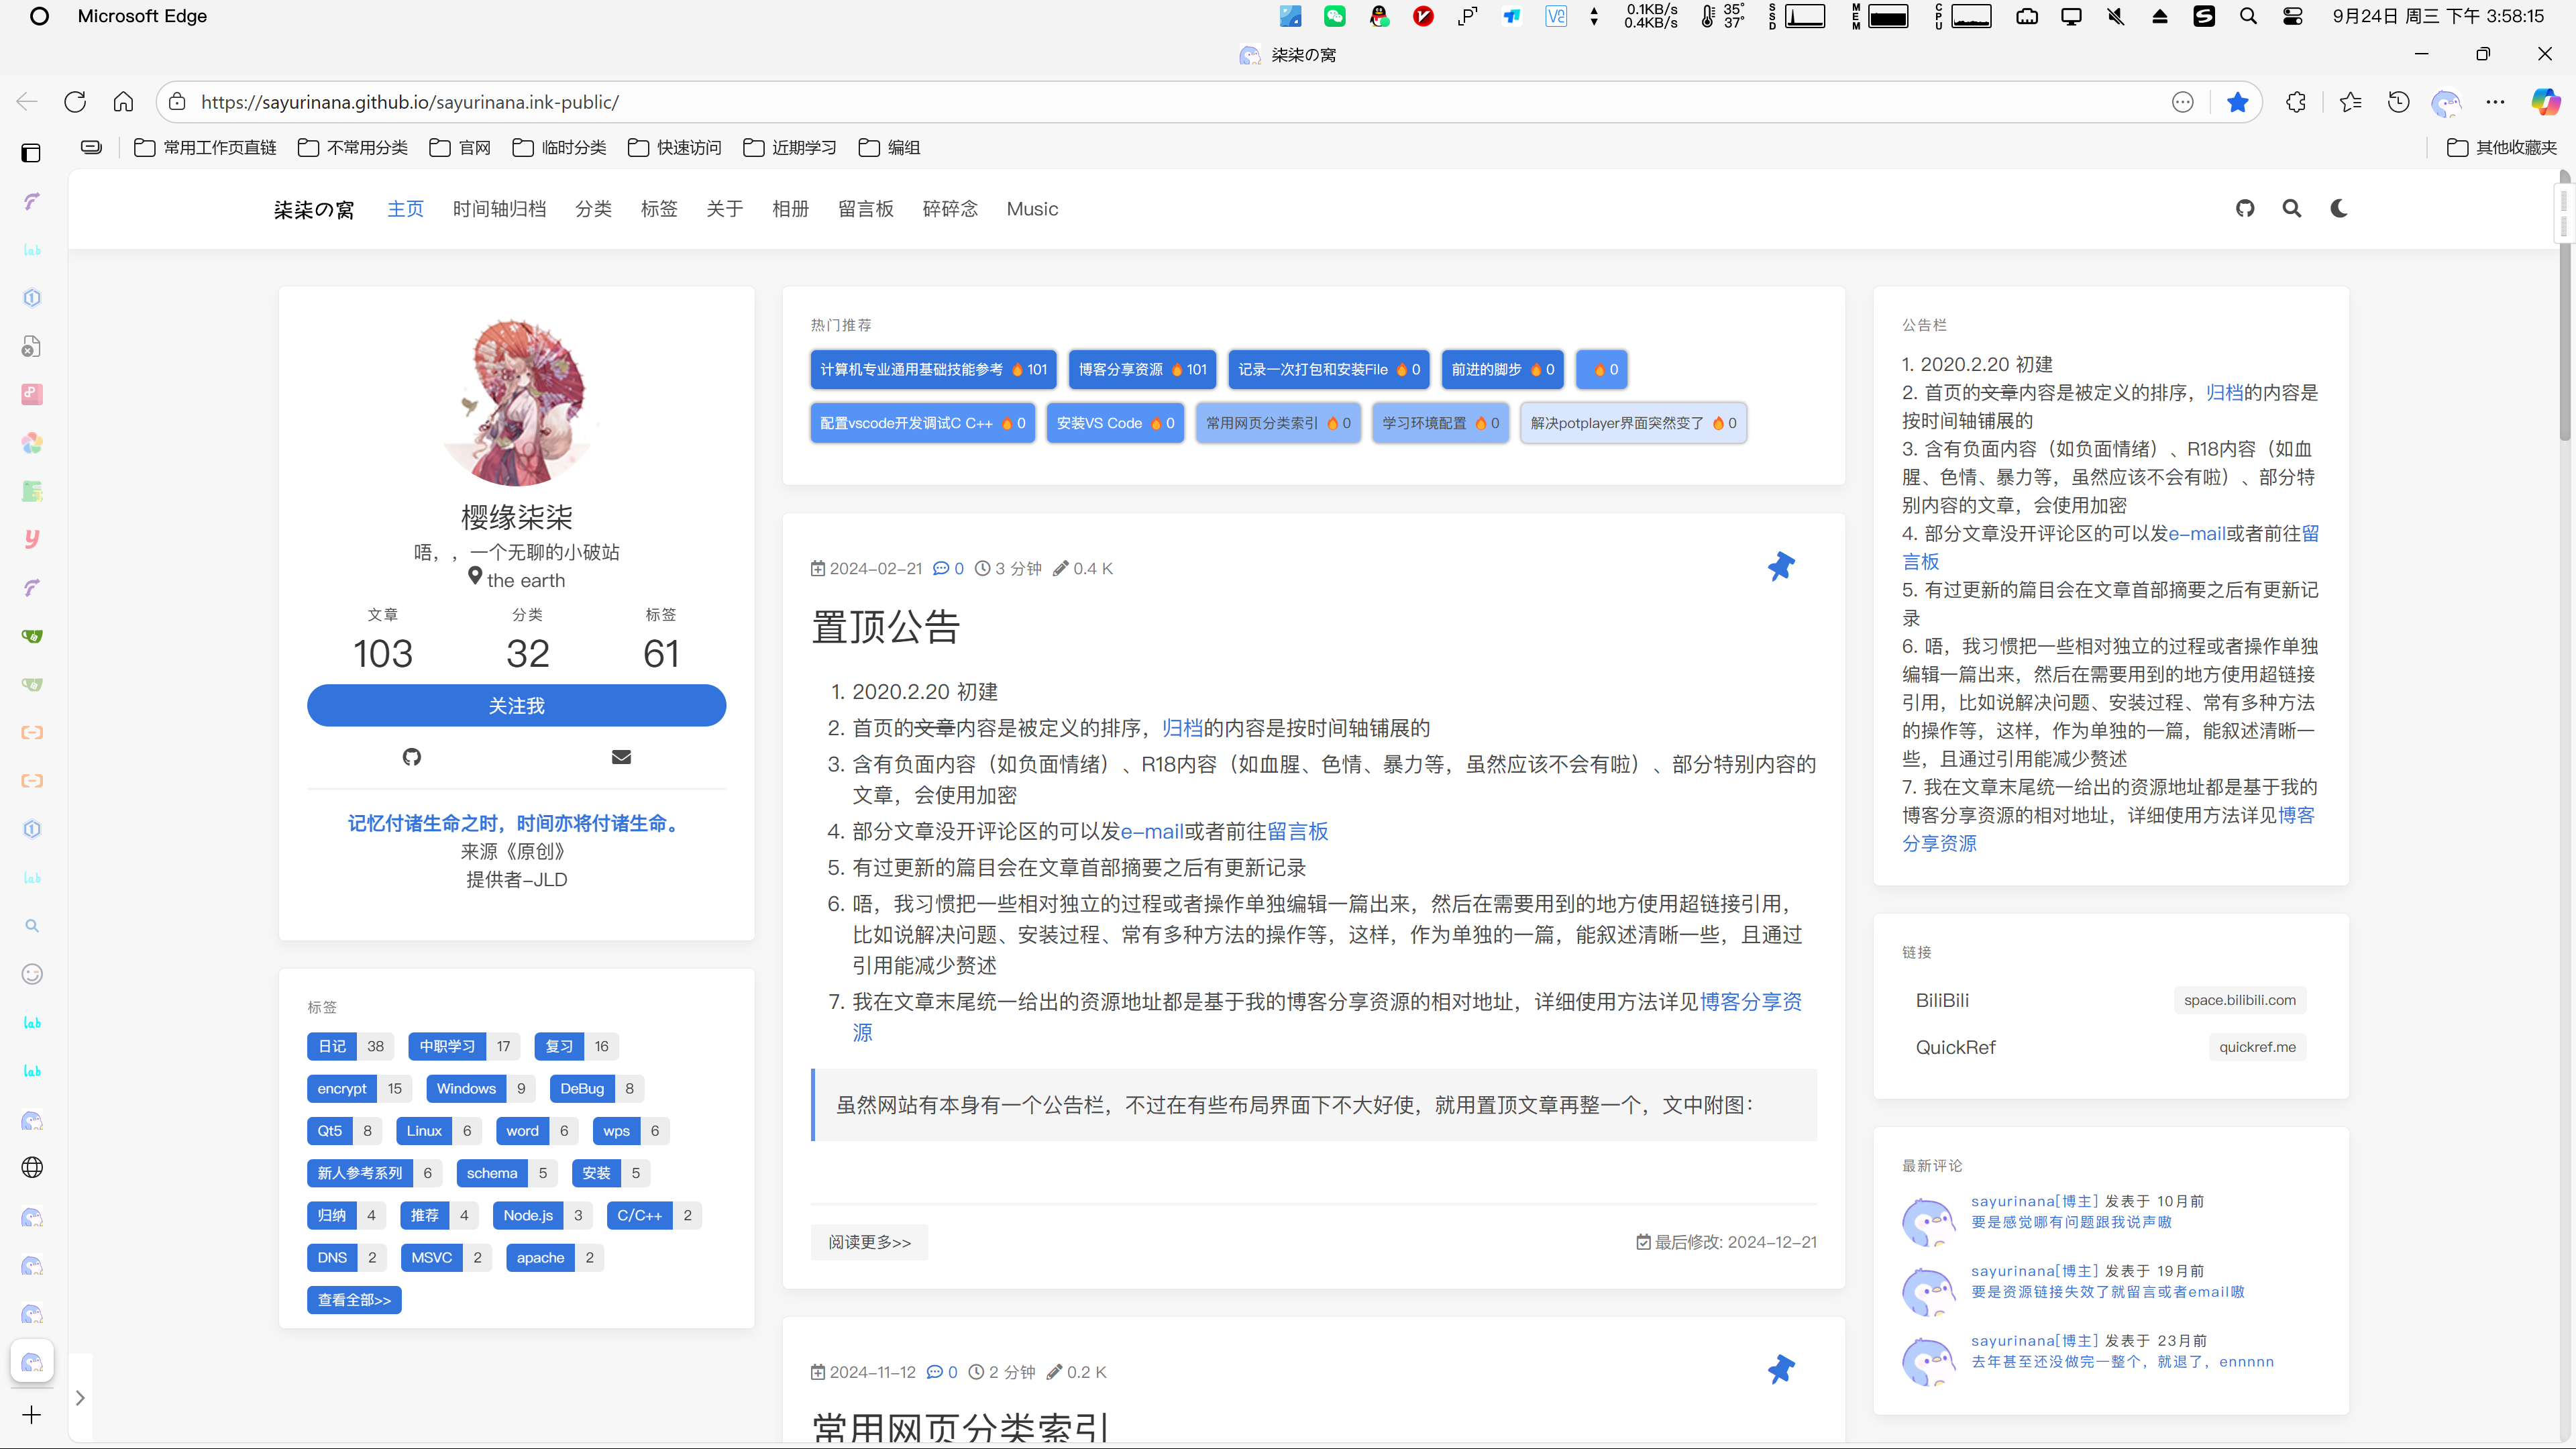2576x1449 pixels.
Task: Click the browser Extensions puzzle icon
Action: coord(2296,102)
